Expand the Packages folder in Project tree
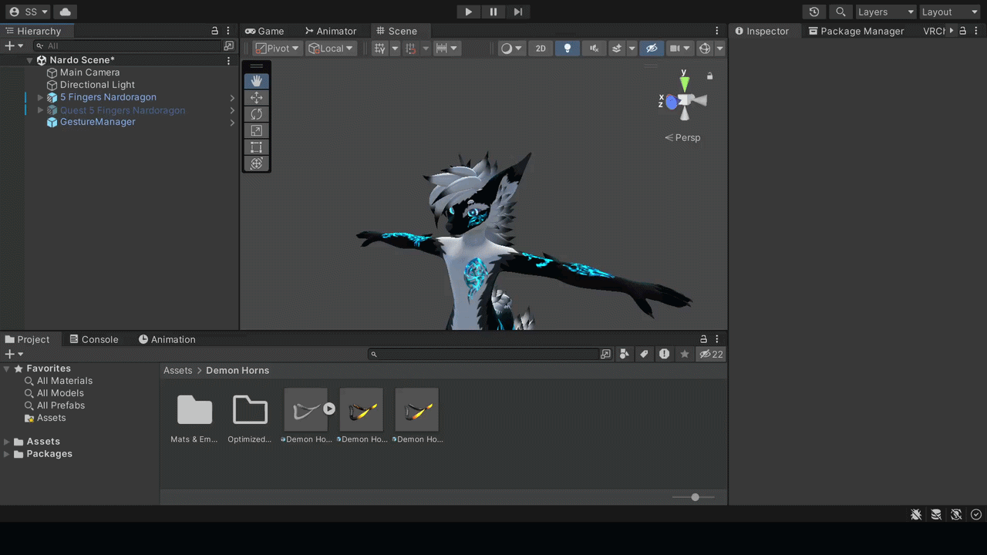 click(7, 454)
